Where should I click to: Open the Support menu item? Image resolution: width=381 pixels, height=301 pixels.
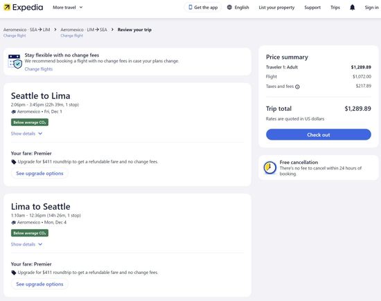click(x=312, y=8)
